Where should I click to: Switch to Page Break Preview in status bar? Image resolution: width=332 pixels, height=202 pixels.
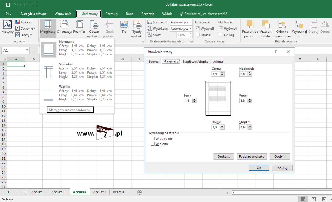[x=324, y=199]
